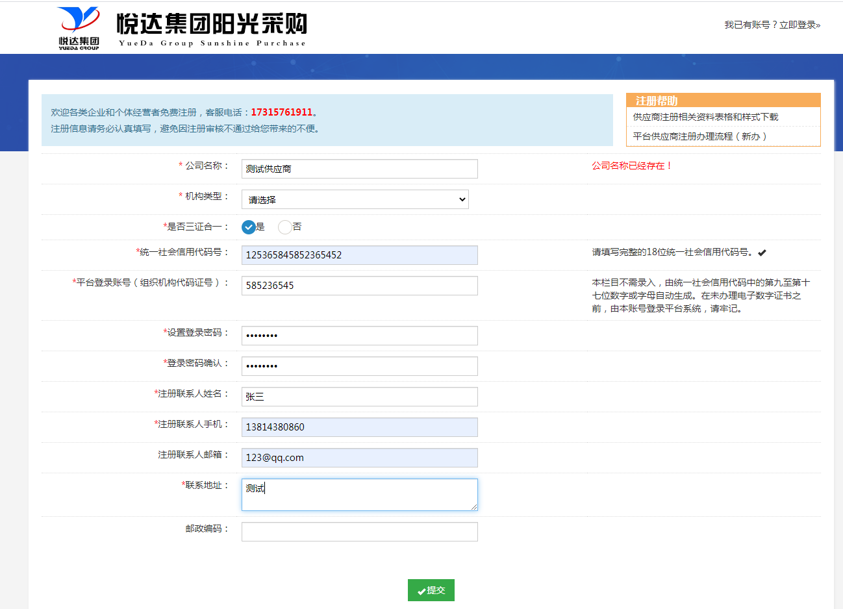Image resolution: width=843 pixels, height=609 pixels.
Task: Click the 注册联系人手机 field
Action: pyautogui.click(x=359, y=427)
